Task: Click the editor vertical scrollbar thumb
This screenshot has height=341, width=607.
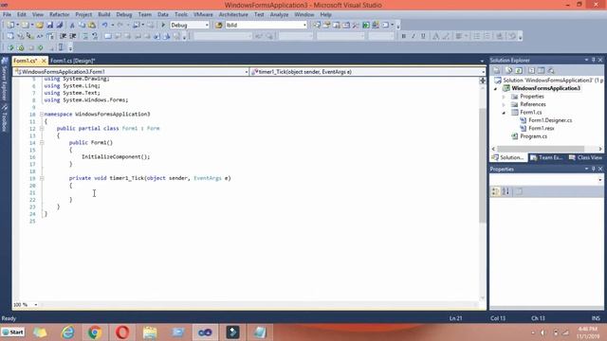Action: coord(483,166)
